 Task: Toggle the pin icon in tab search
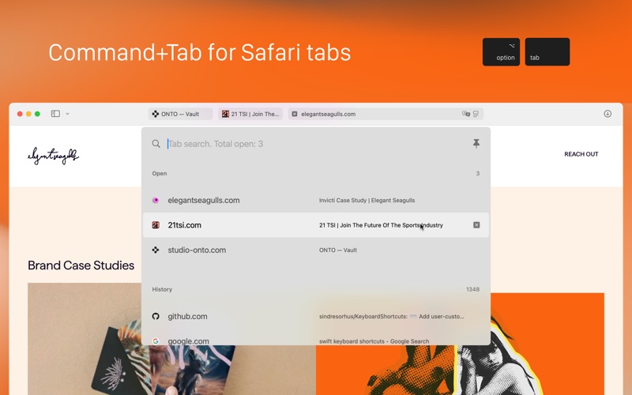pyautogui.click(x=476, y=144)
